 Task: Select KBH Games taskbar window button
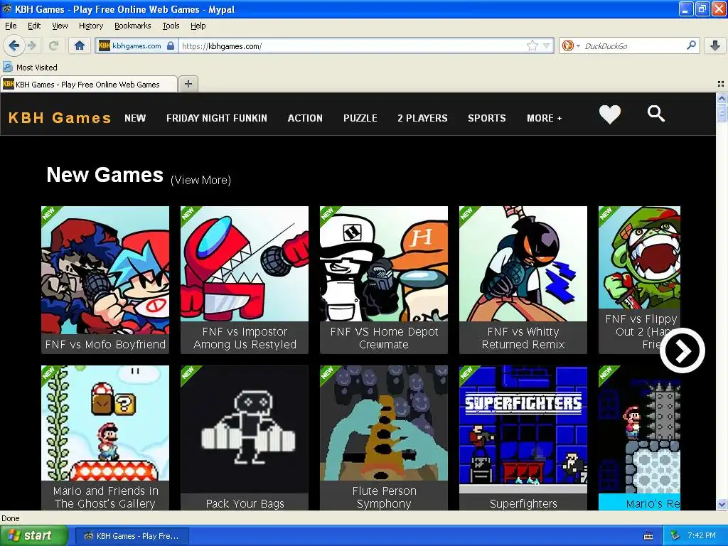132,536
